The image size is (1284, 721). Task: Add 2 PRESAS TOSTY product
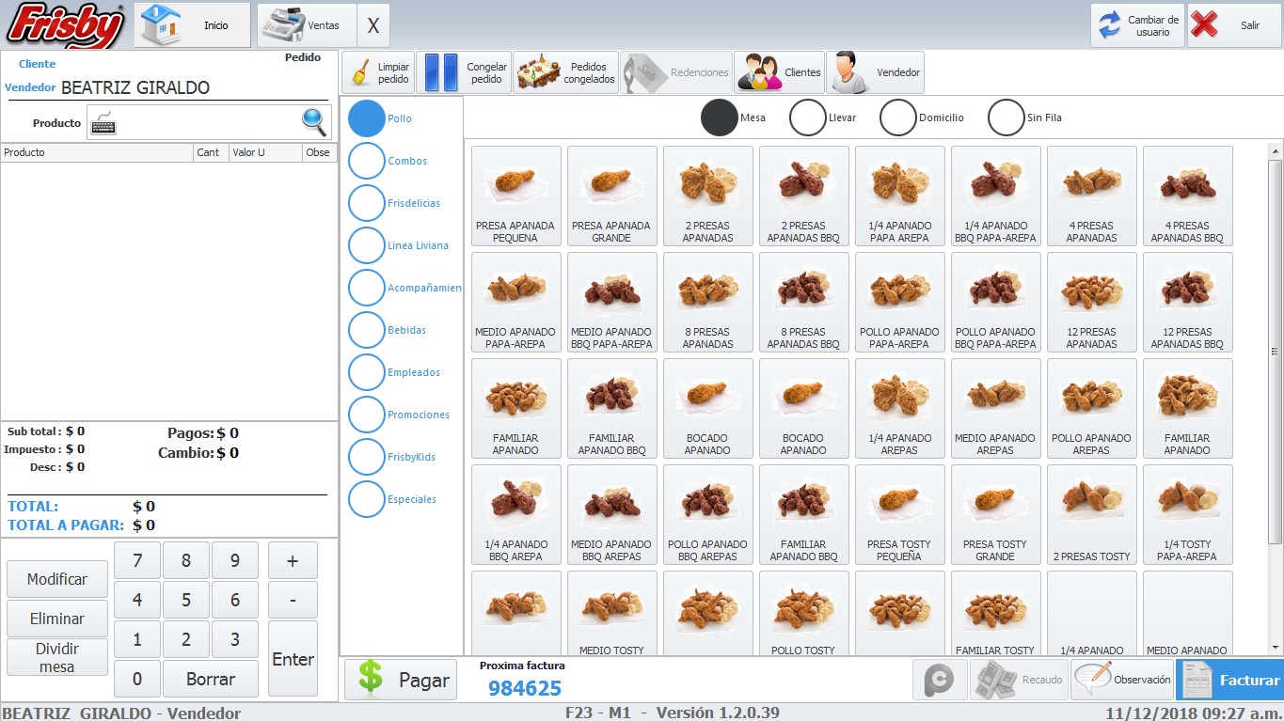1091,514
